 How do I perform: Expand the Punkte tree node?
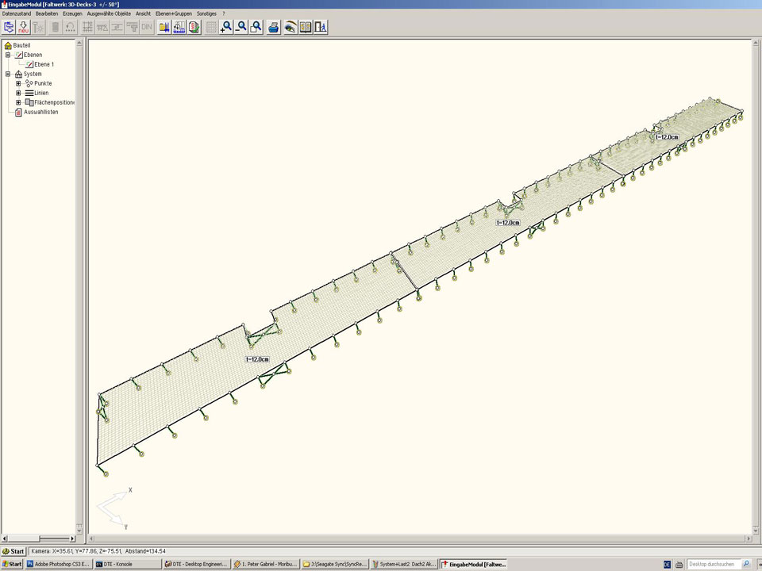18,83
